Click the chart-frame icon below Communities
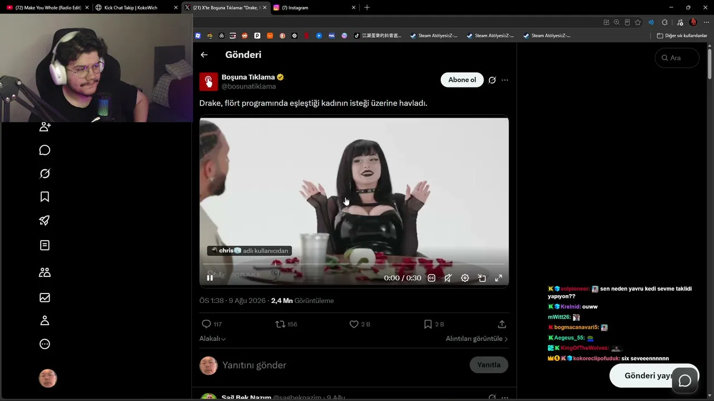 click(45, 297)
